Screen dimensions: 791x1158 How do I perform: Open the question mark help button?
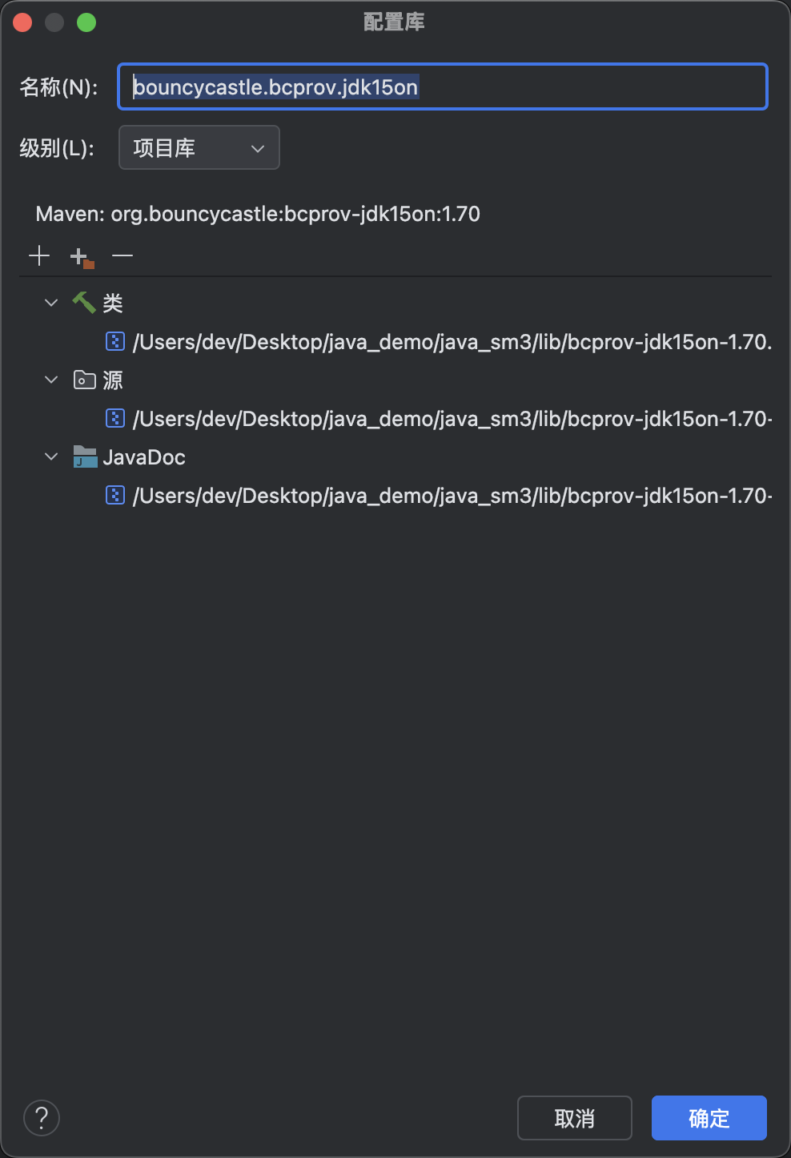coord(42,1118)
